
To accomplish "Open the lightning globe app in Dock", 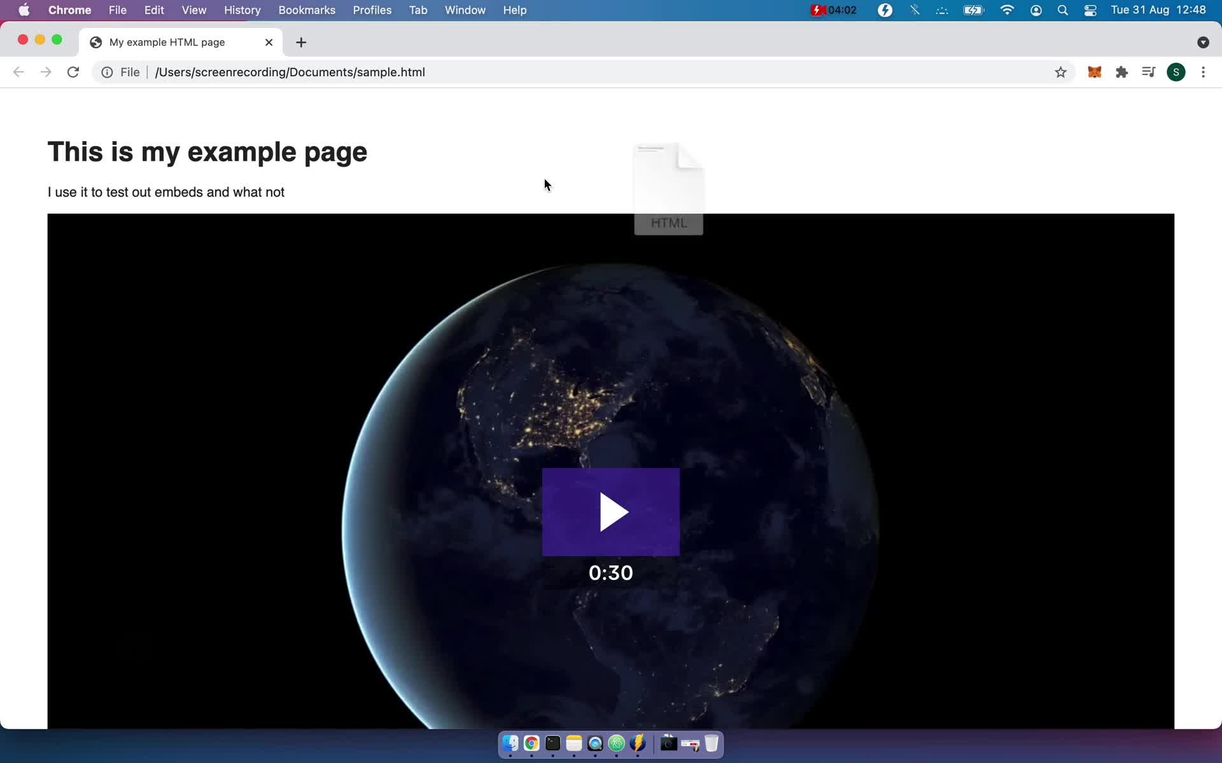I will tap(638, 743).
